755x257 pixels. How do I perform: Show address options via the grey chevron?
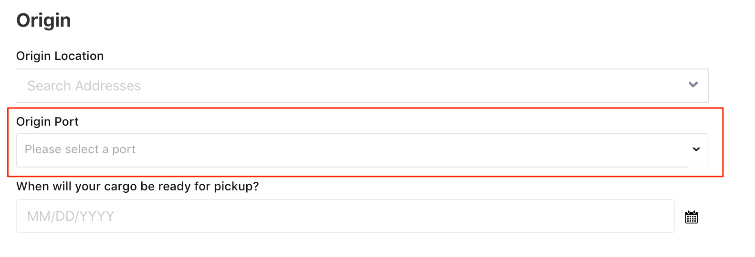click(x=693, y=85)
